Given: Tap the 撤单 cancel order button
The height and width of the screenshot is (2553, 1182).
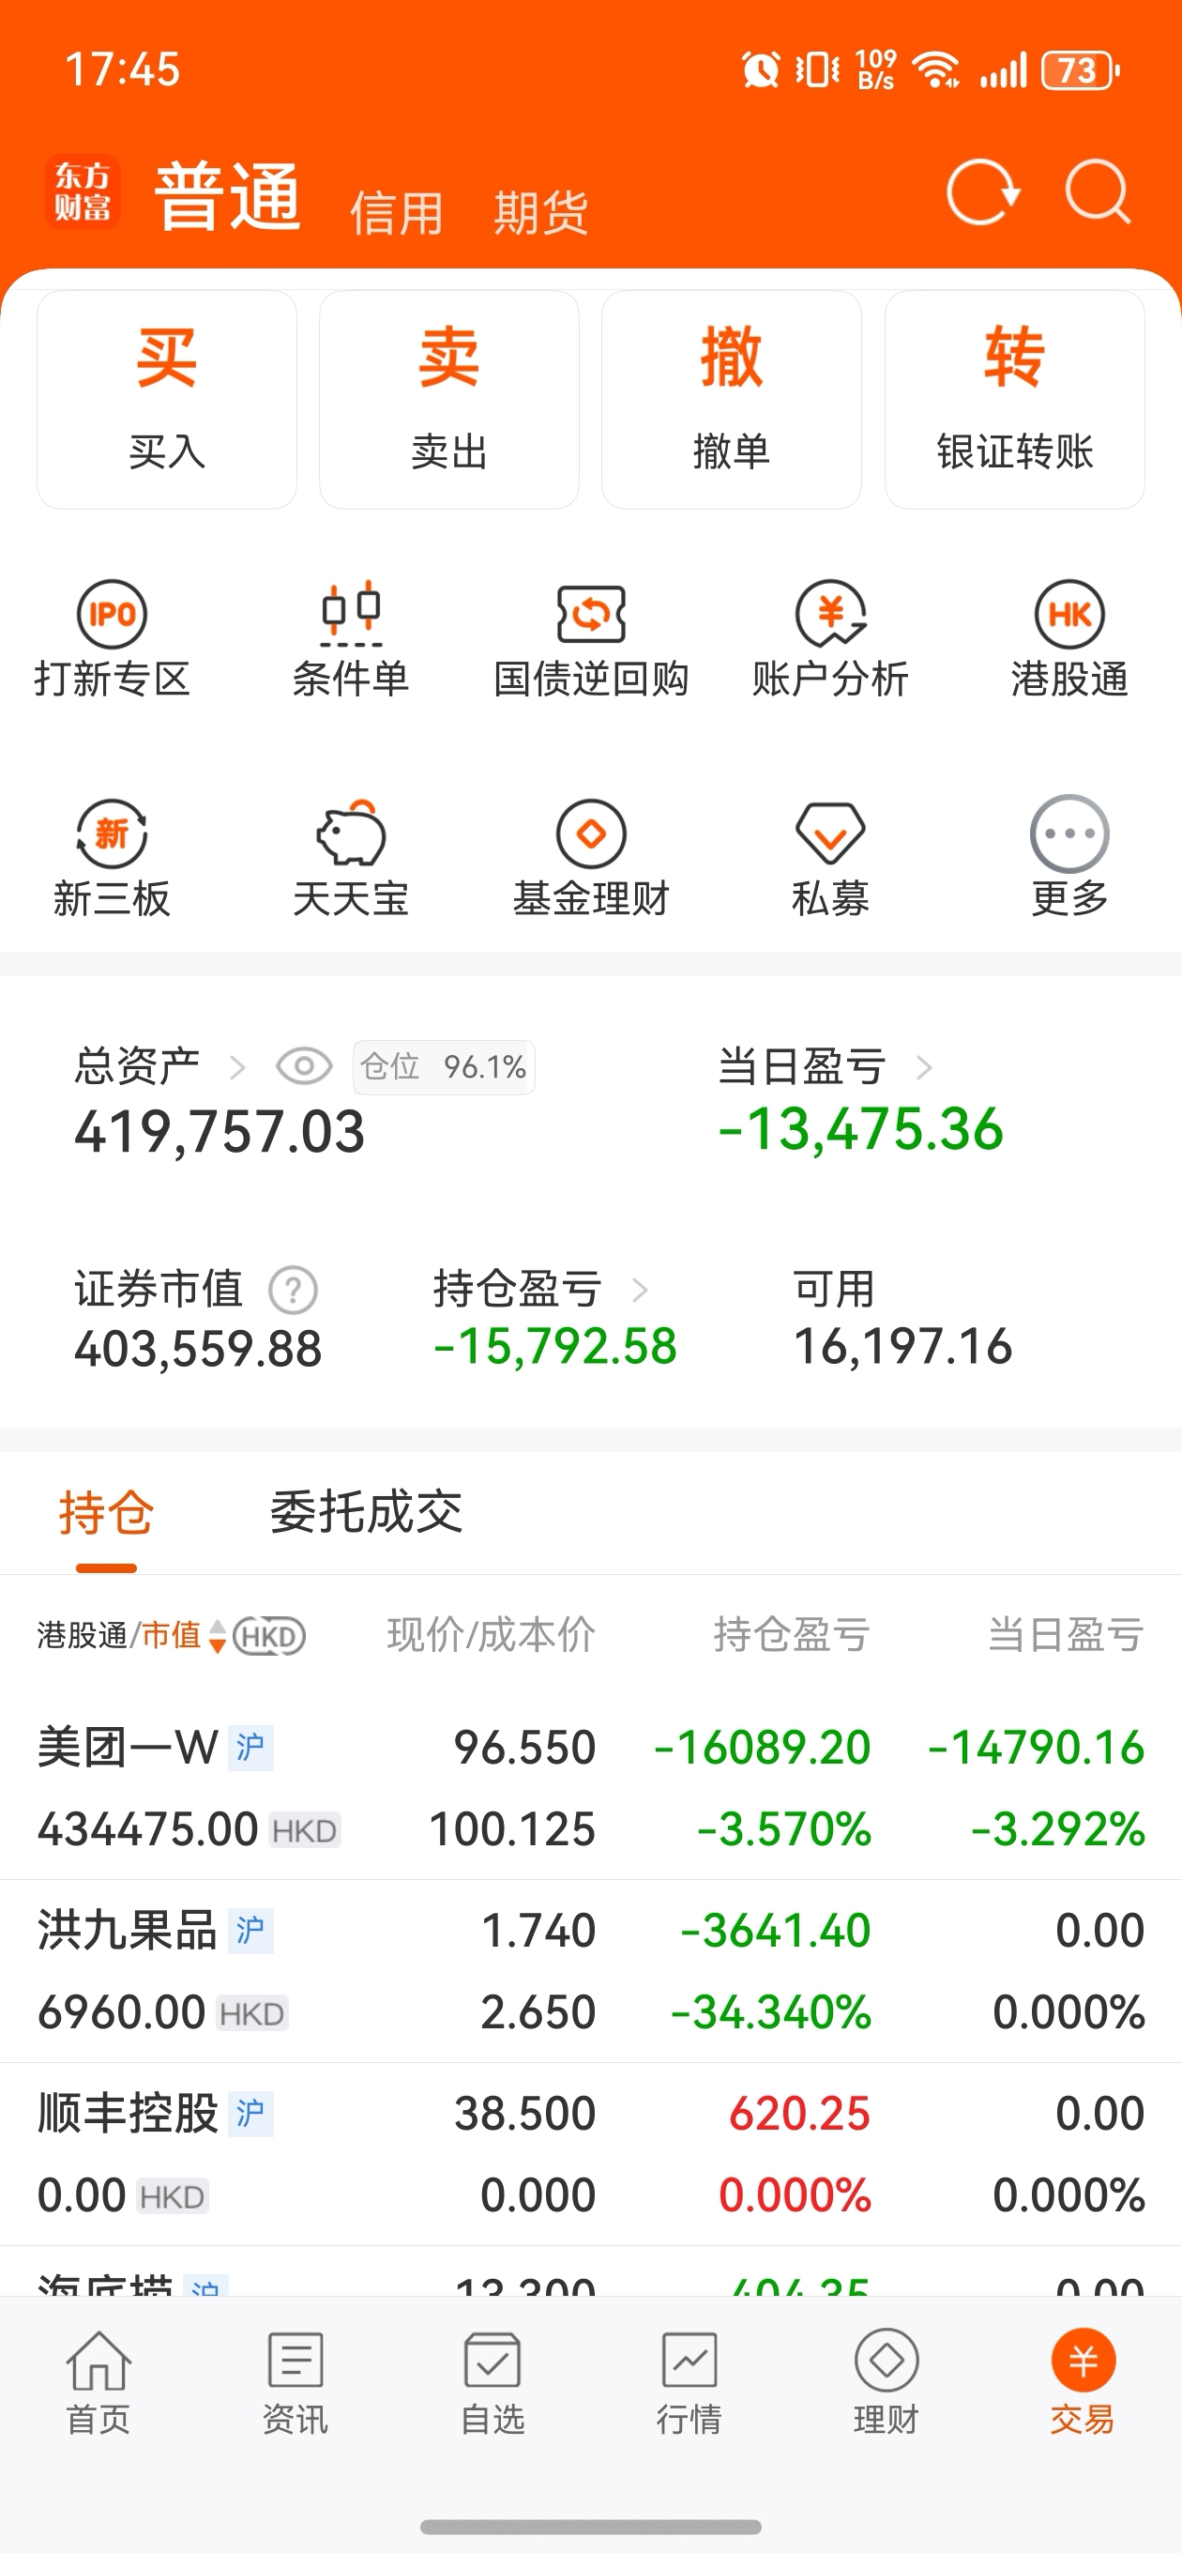Looking at the screenshot, I should click(x=731, y=400).
